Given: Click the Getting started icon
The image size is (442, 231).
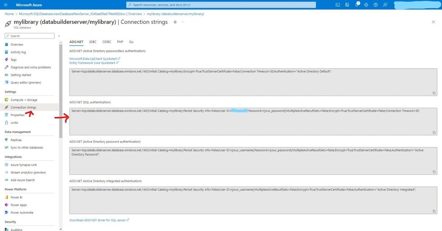Looking at the screenshot, I should click(x=7, y=75).
